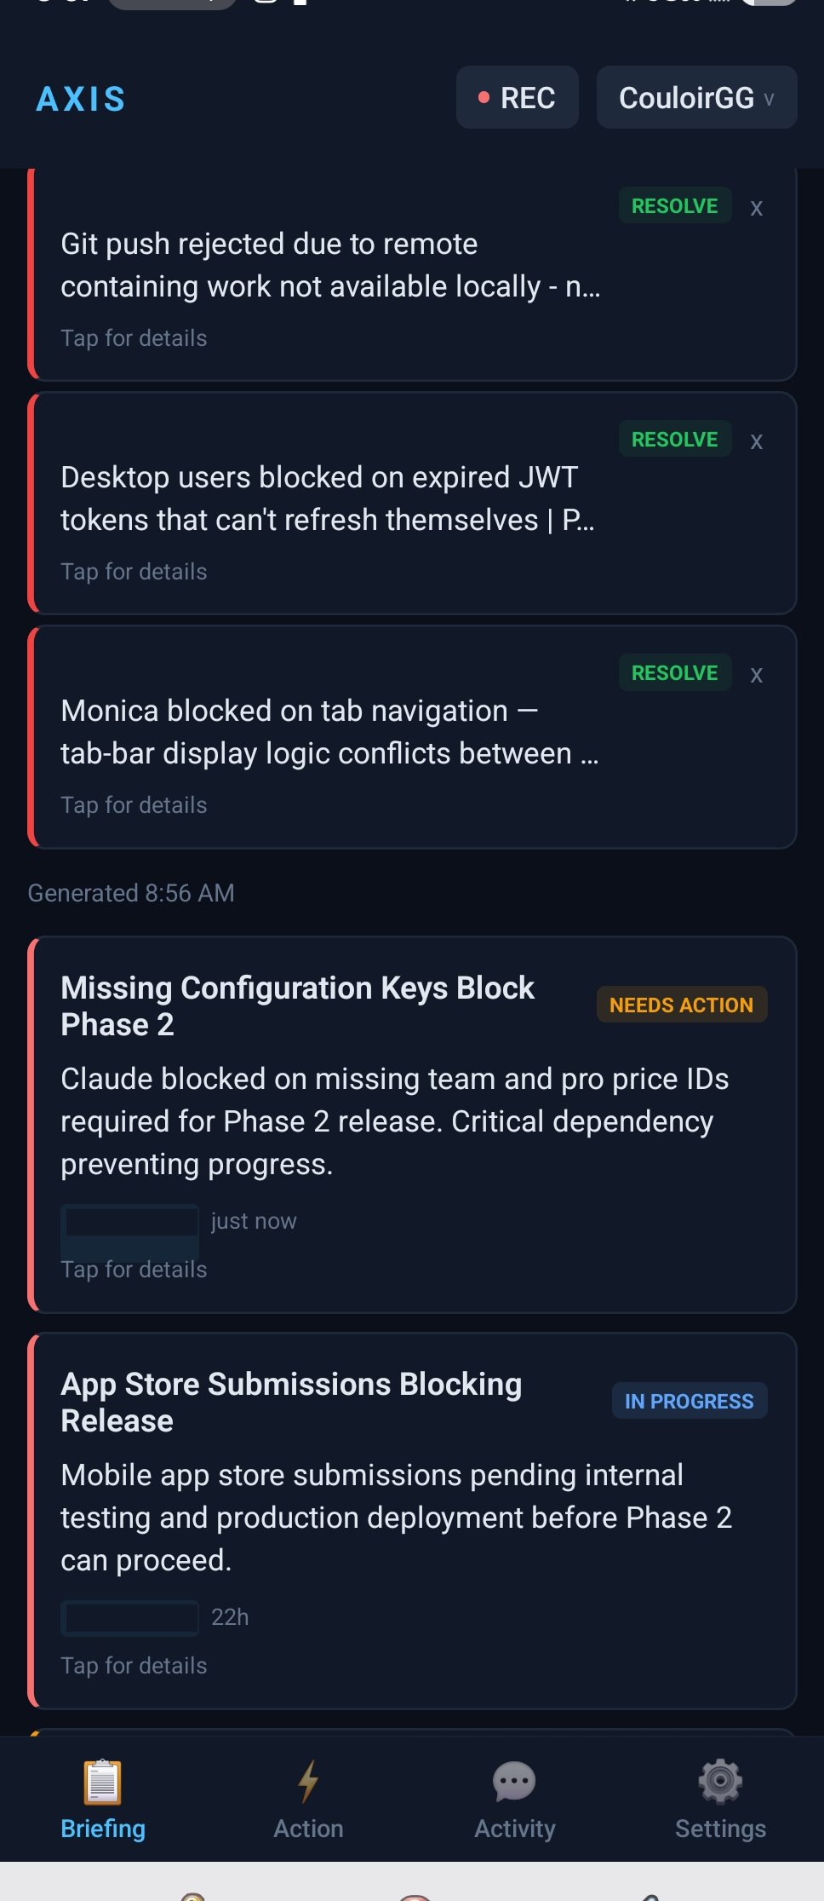Dismiss the Git push rejected alert
The width and height of the screenshot is (824, 1901).
click(756, 209)
